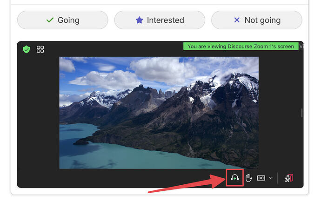The width and height of the screenshot is (321, 202).
Task: Click the Going RSVP button
Action: [63, 20]
